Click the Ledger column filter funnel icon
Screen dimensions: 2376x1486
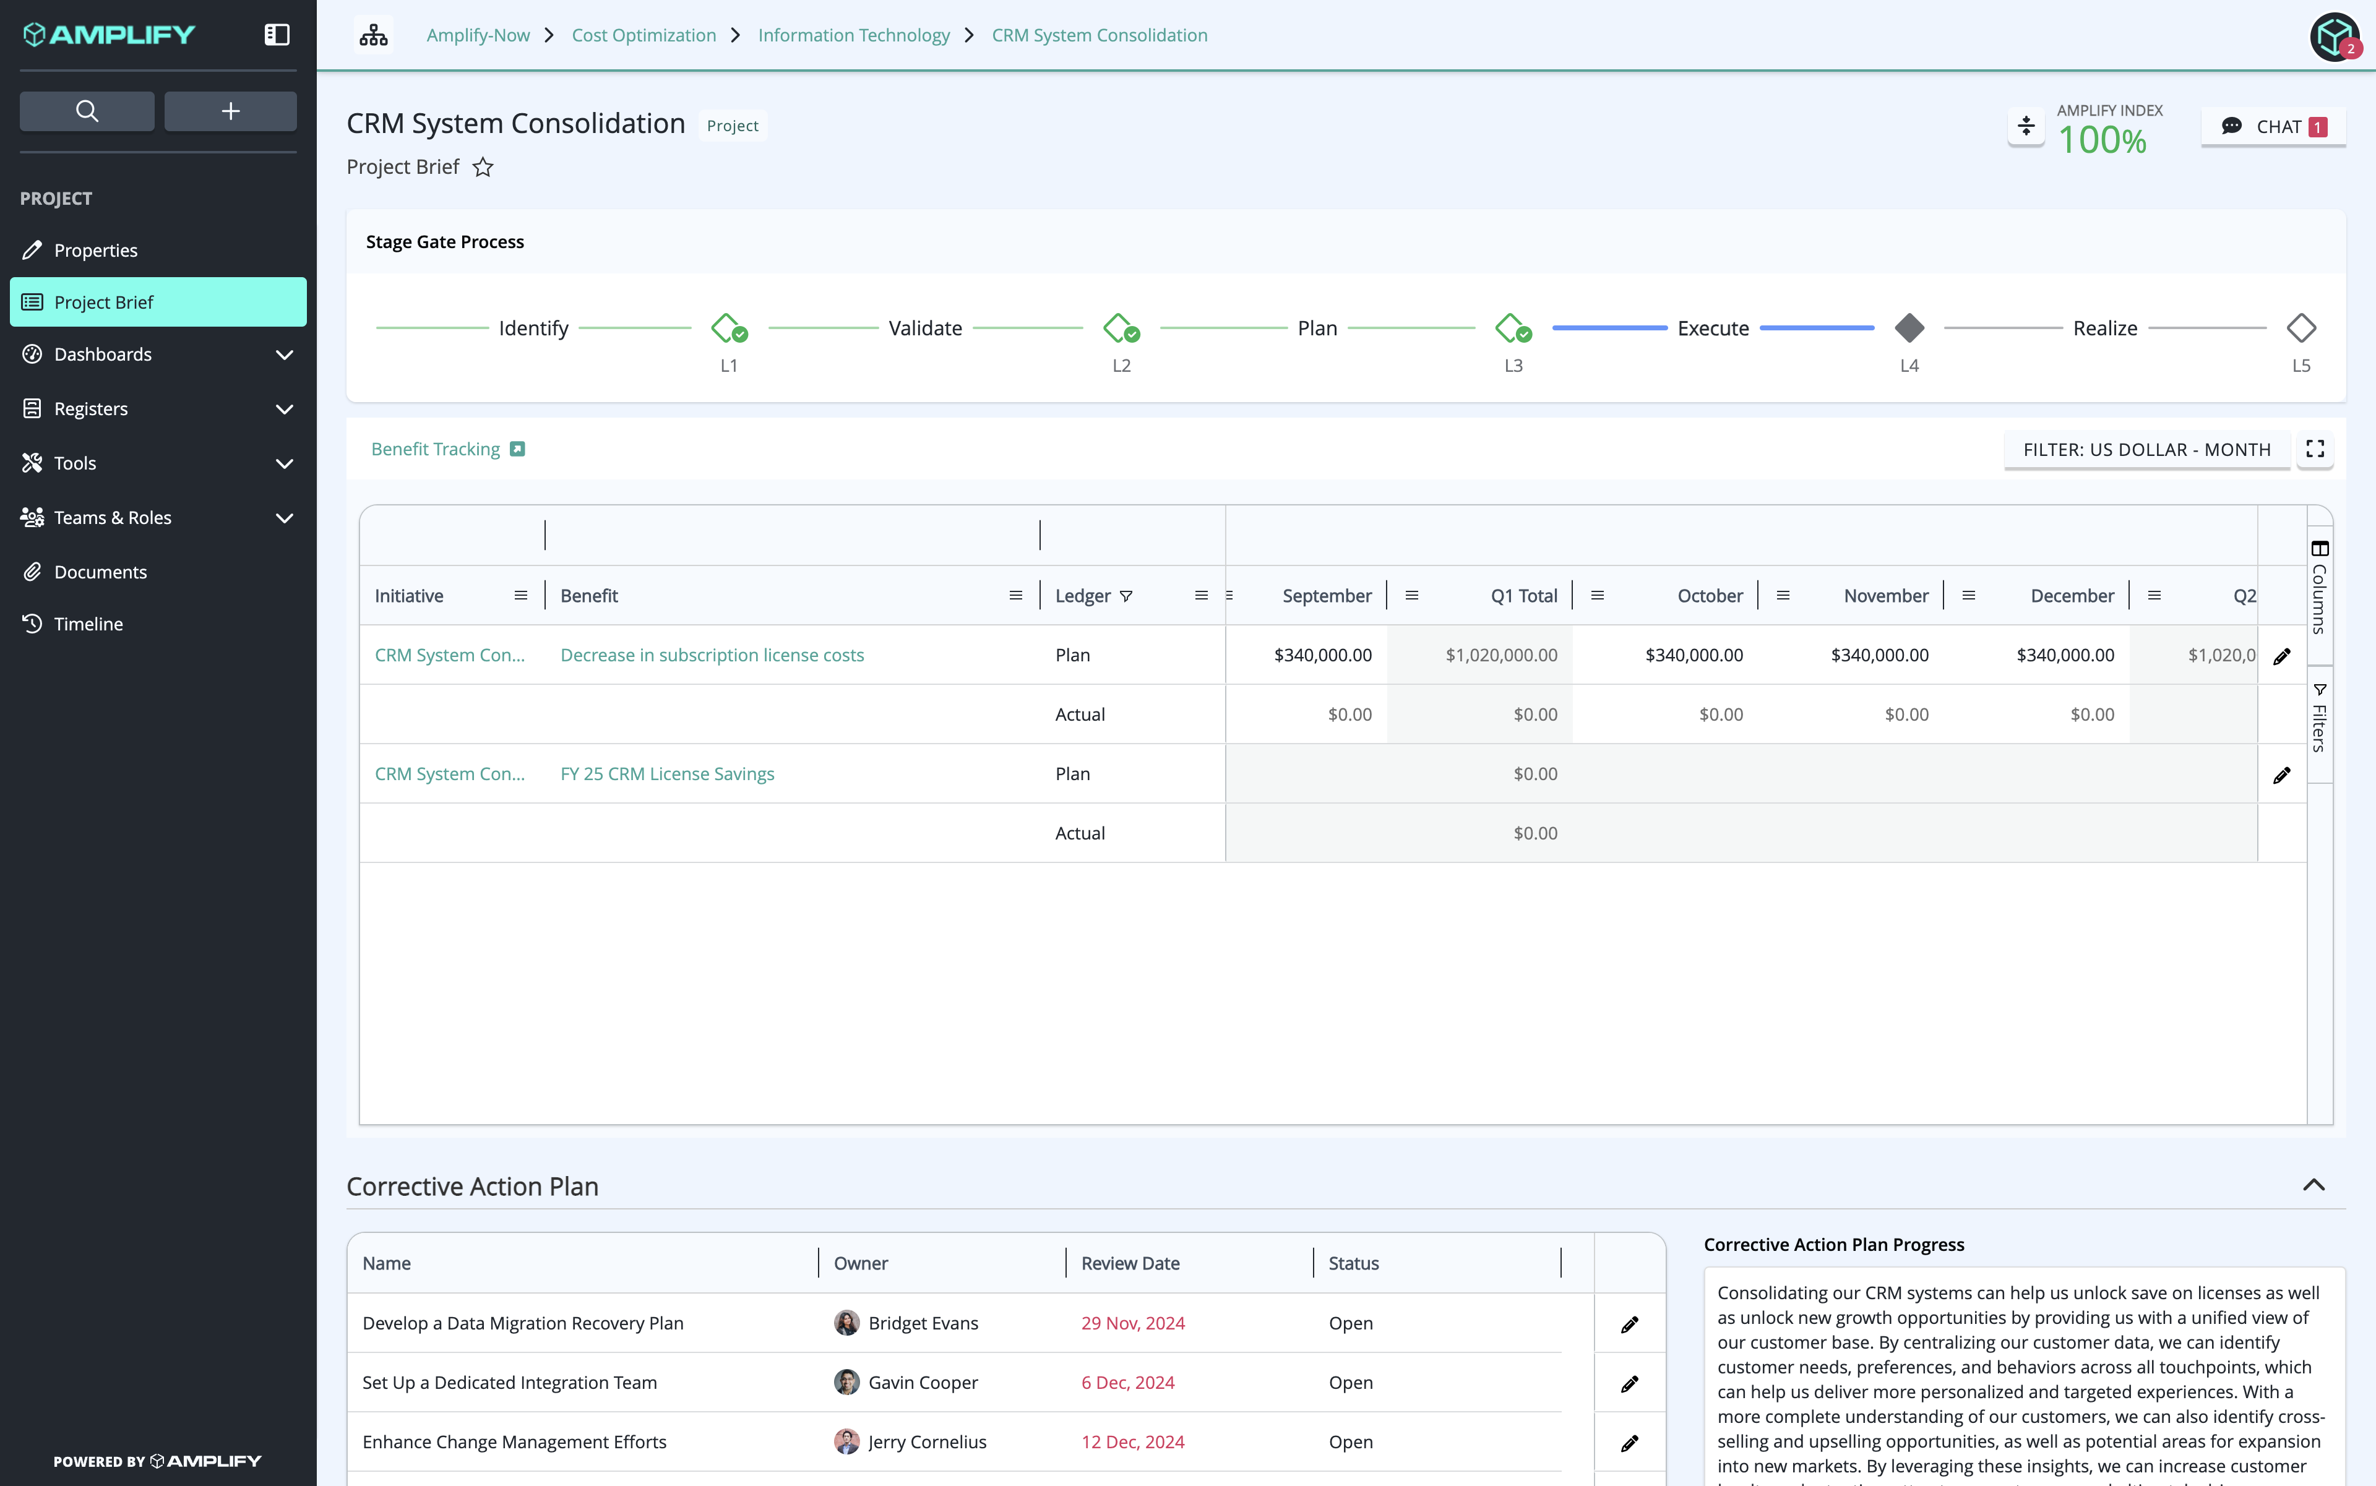coord(1127,596)
